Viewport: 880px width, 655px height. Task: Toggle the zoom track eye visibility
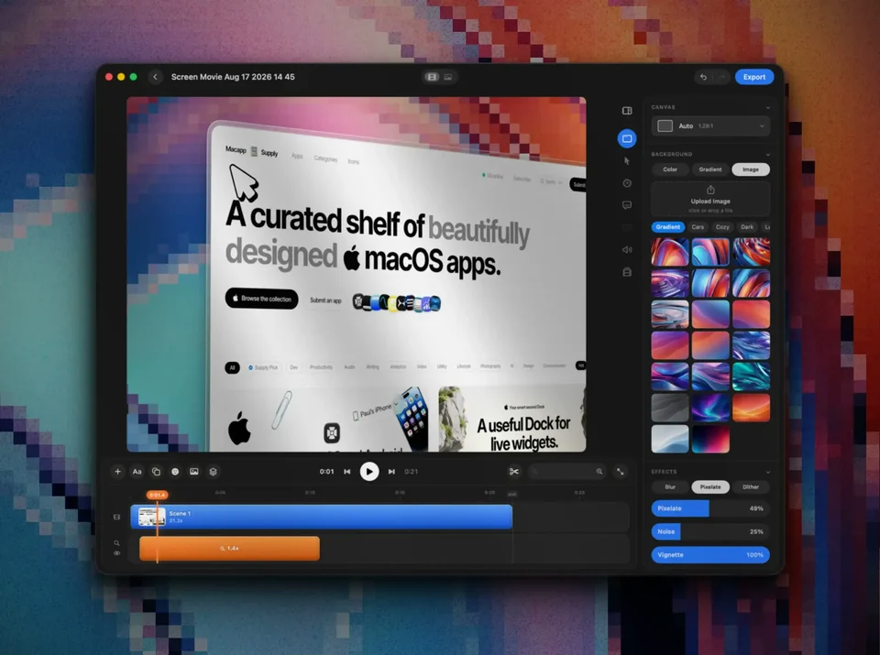pyautogui.click(x=116, y=553)
